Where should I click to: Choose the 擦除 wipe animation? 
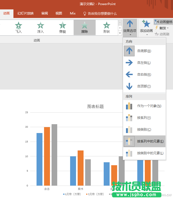tap(85, 27)
